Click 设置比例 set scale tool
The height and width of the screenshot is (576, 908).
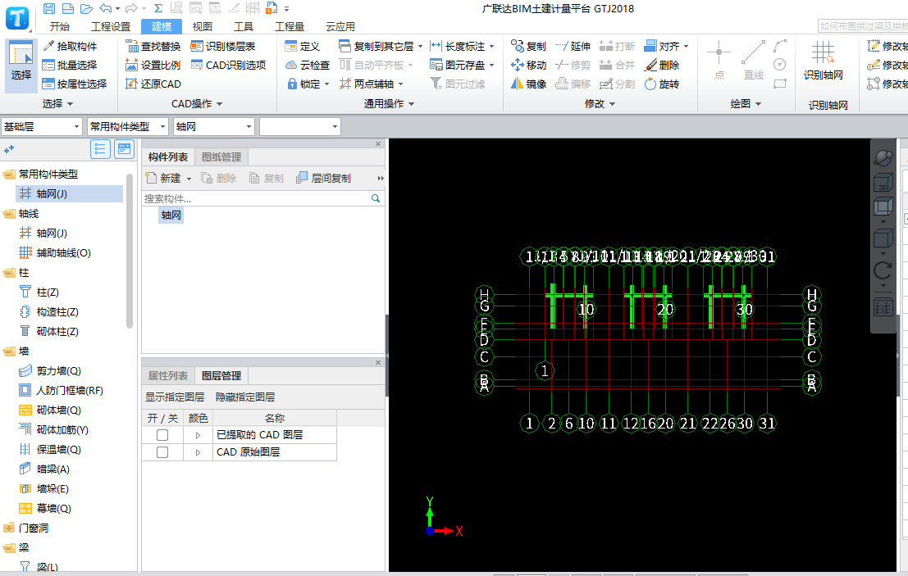tap(153, 65)
